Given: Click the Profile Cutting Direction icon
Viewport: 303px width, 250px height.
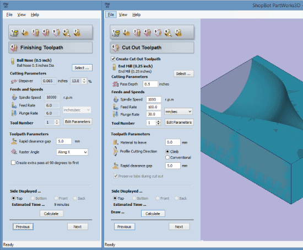Looking at the screenshot, I should click(115, 151).
